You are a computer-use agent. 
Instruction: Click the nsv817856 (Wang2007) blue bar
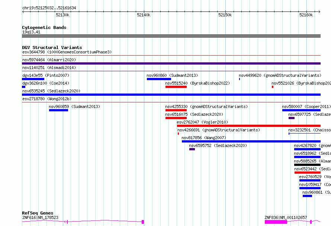[251, 141]
